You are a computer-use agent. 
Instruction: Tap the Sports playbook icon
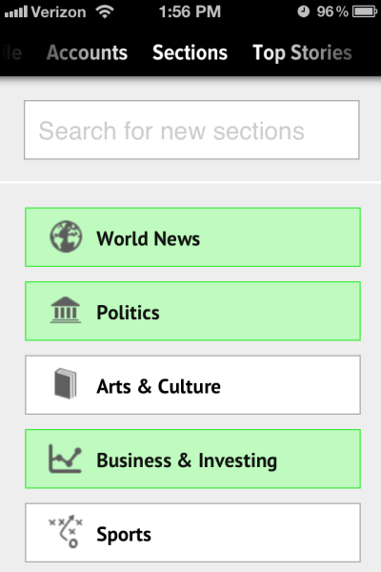point(66,532)
